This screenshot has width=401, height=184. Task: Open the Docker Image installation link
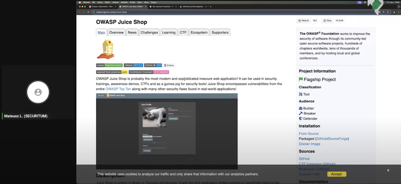click(309, 144)
